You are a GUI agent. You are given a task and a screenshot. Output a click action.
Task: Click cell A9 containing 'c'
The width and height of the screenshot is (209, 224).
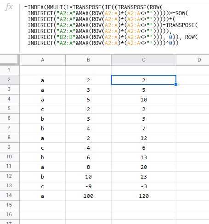43,147
